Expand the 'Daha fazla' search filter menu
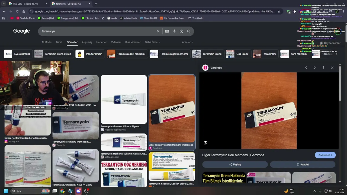This screenshot has width=347, height=195. pos(152,42)
